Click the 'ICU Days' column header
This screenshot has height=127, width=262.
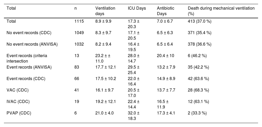pos(135,8)
